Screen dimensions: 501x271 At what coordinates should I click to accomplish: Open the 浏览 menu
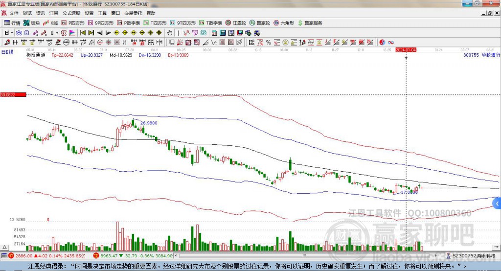[x=27, y=13]
